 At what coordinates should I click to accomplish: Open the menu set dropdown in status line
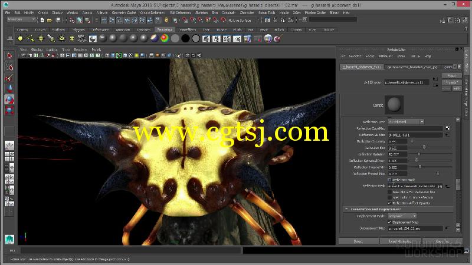[21, 19]
